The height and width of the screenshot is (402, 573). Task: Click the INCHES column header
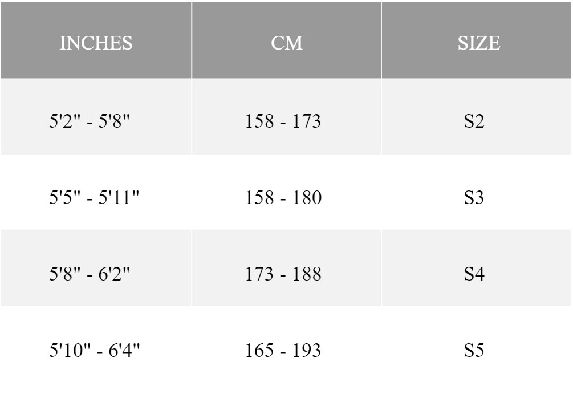(x=96, y=40)
